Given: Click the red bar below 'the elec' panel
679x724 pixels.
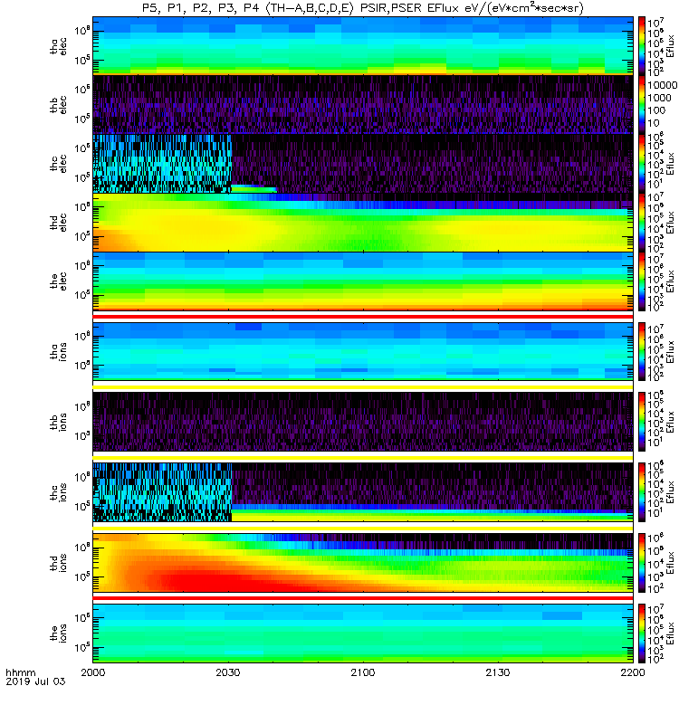Looking at the screenshot, I should coord(363,316).
